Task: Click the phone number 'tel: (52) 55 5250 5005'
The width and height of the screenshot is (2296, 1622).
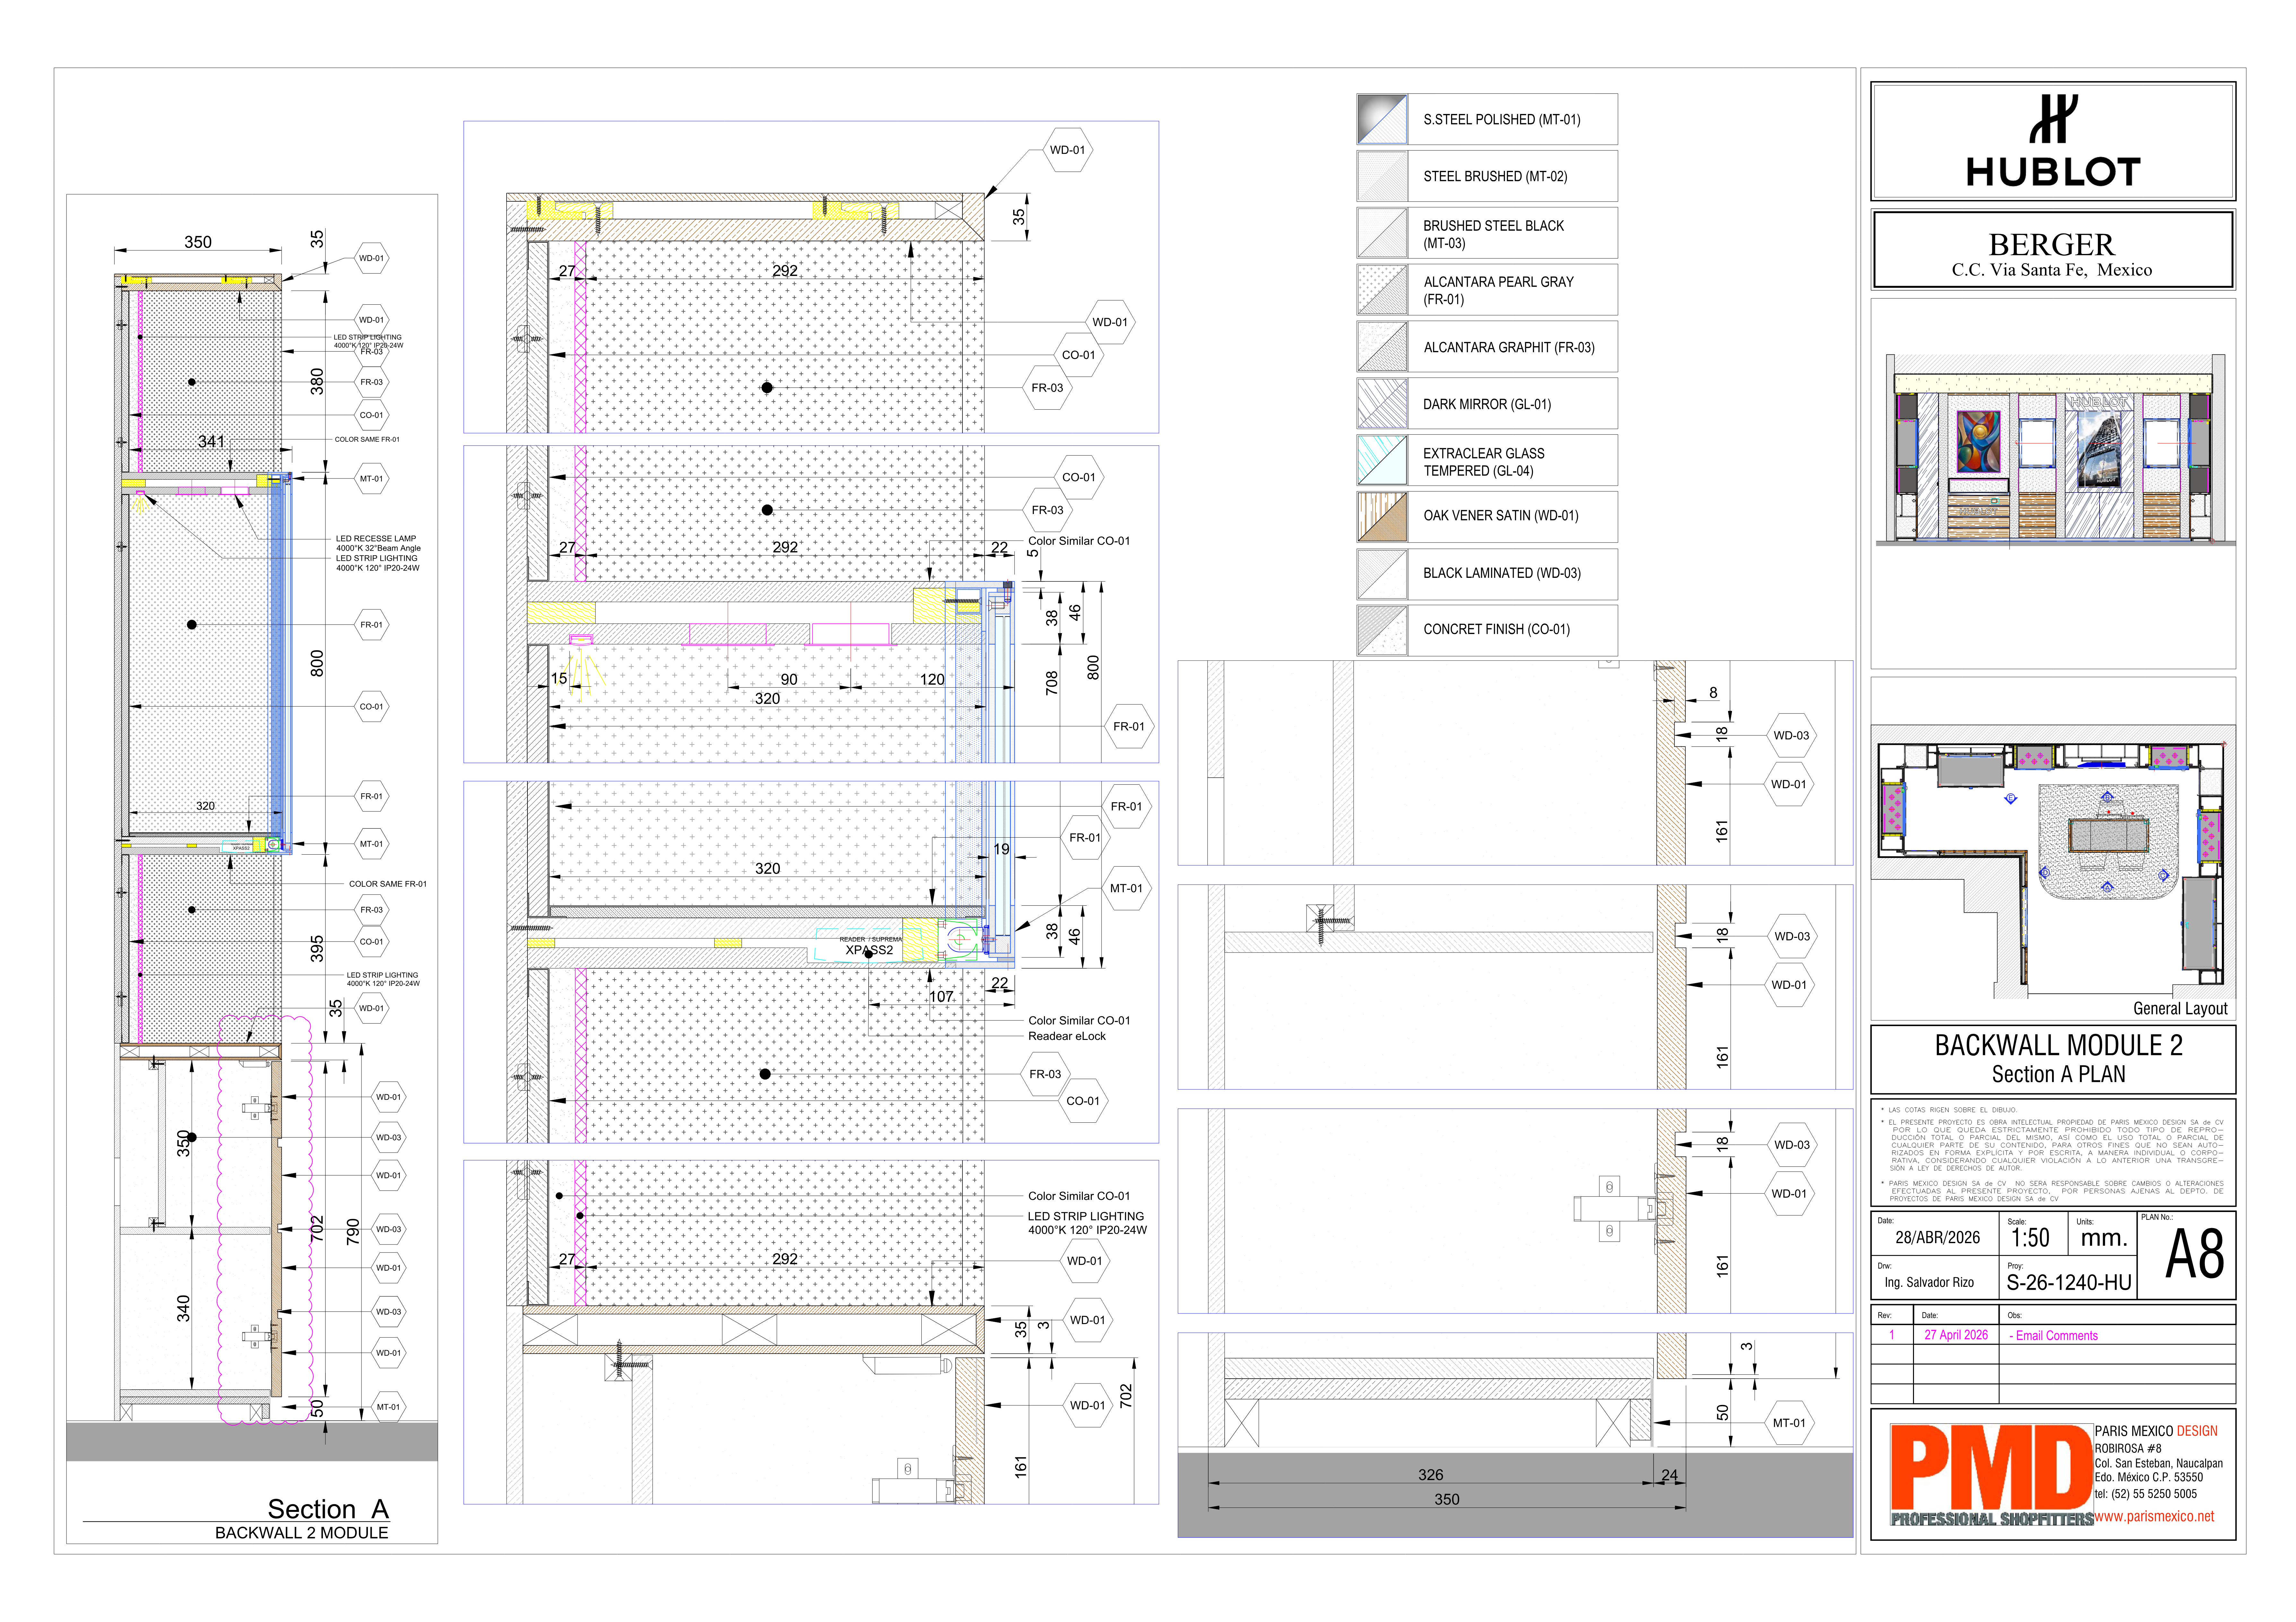Action: point(2146,1494)
